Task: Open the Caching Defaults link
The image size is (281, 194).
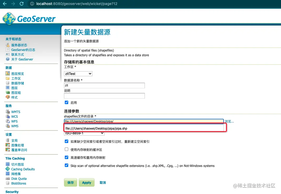Action: (23, 169)
